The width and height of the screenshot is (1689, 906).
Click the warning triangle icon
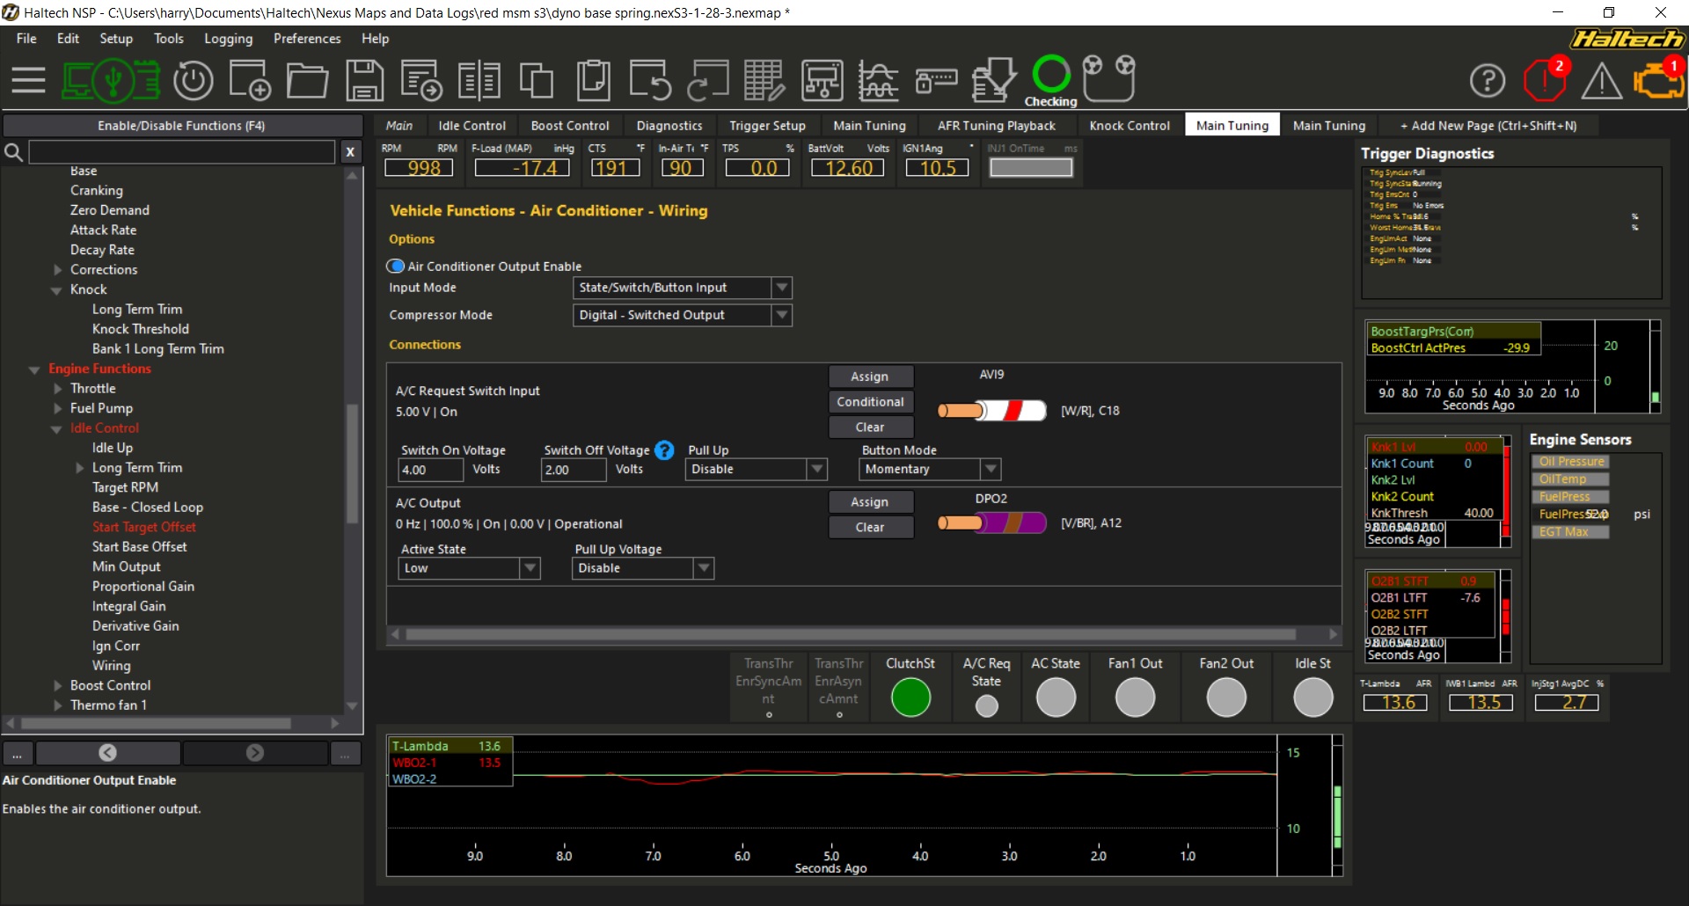pos(1602,82)
